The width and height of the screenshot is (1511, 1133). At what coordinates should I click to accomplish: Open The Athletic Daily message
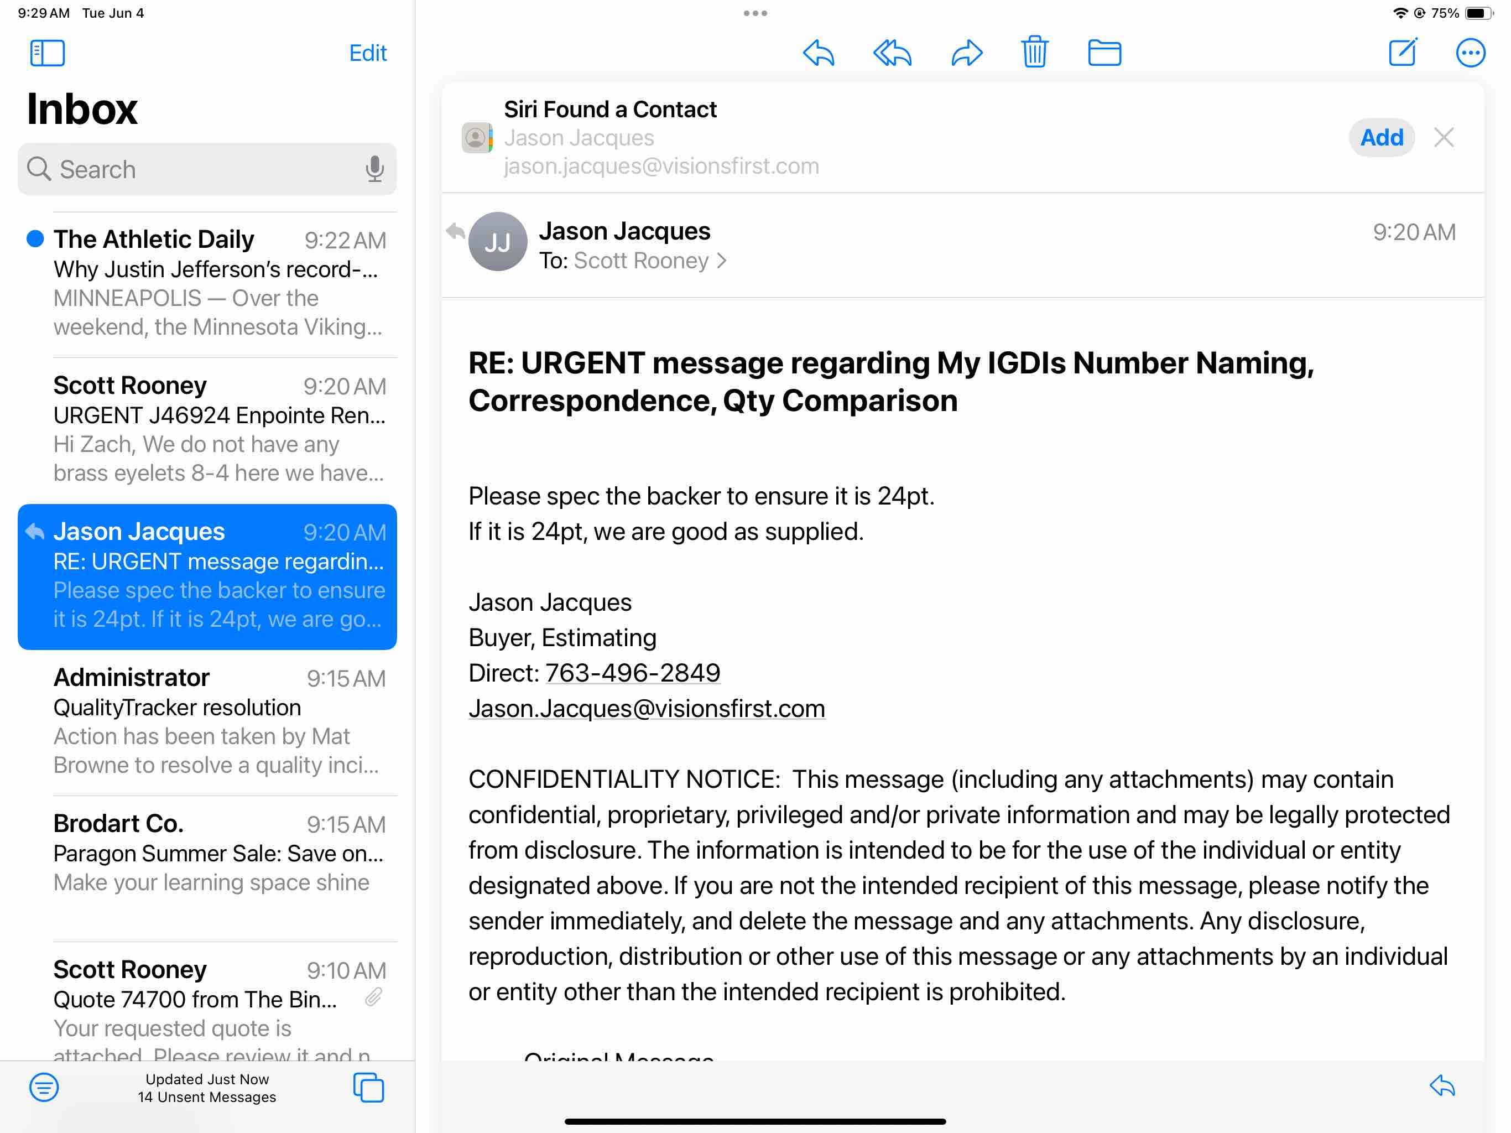[218, 283]
